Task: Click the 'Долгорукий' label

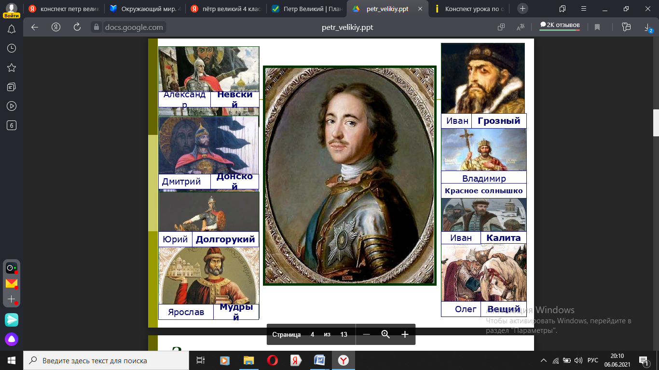Action: 225,239
